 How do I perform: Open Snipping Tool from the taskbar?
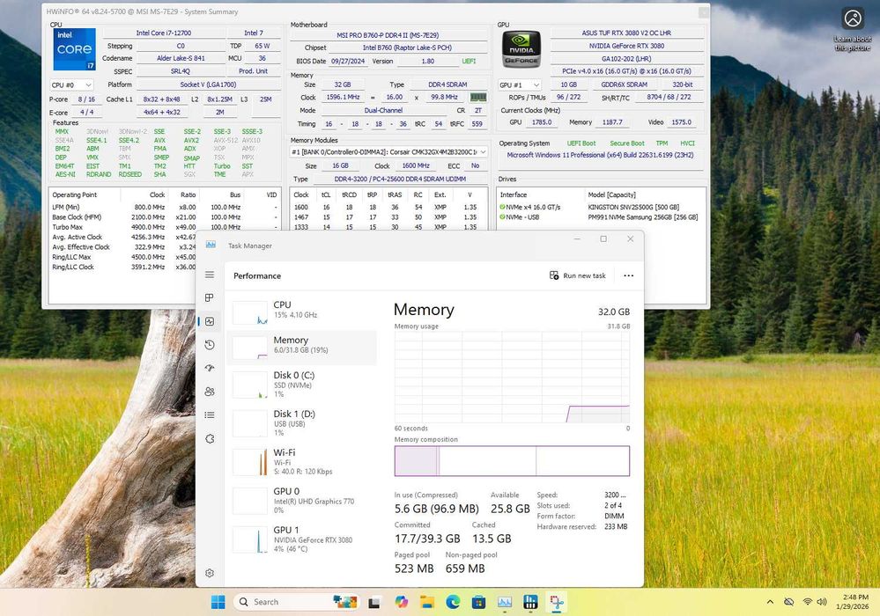556,602
